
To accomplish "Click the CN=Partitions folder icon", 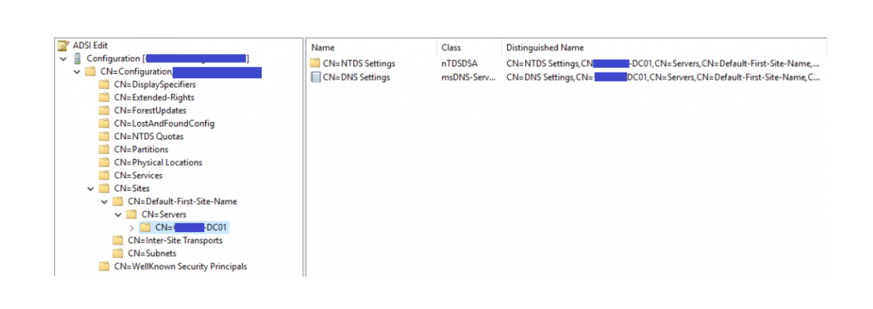I will [105, 149].
